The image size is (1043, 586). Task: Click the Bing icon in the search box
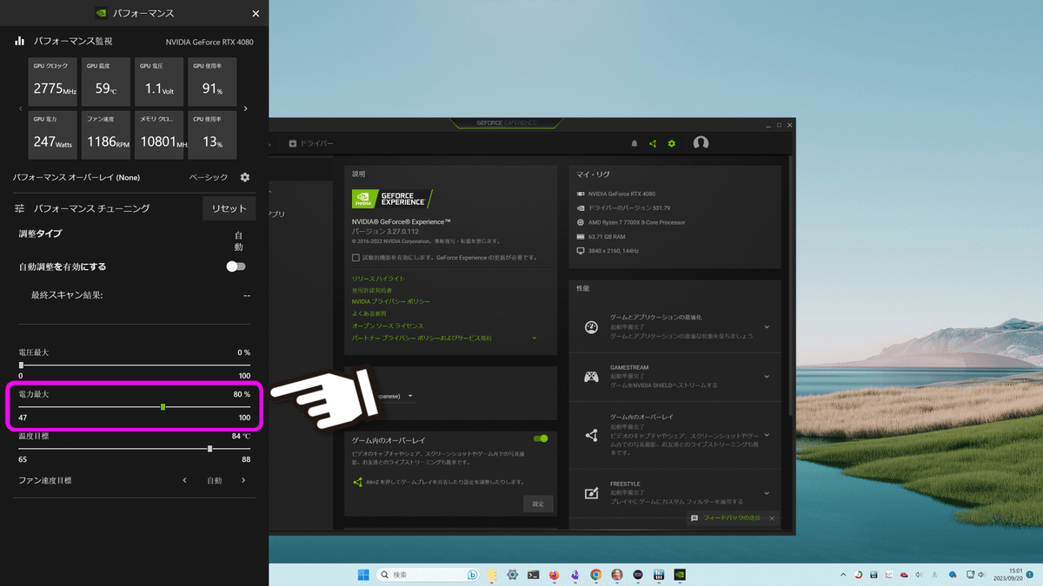tap(473, 575)
